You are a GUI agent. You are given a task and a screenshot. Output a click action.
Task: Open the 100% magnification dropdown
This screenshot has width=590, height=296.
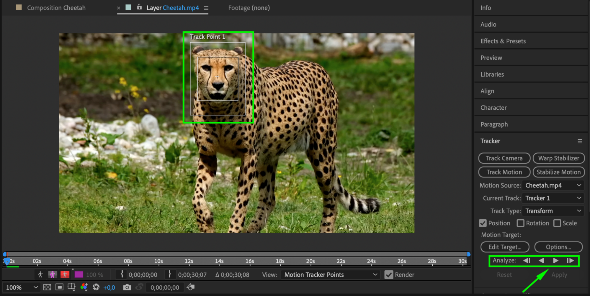pos(22,287)
